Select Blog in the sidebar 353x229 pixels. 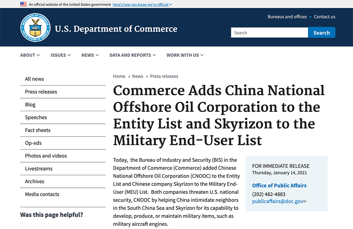click(63, 104)
